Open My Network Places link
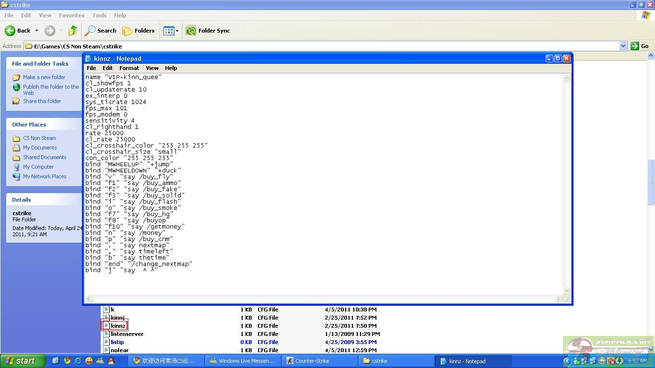 pyautogui.click(x=45, y=176)
